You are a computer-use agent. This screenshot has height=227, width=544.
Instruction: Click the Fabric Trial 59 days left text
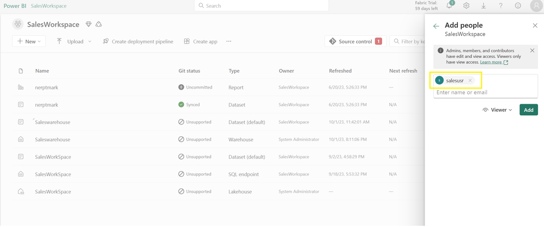click(x=426, y=5)
